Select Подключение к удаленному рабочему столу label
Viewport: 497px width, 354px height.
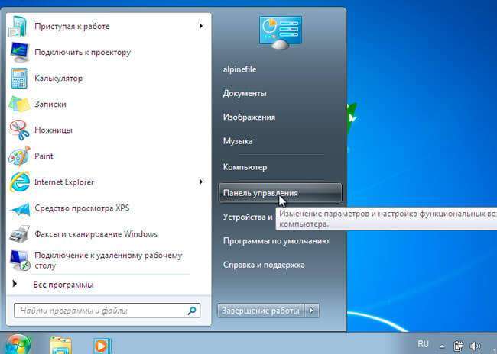(x=109, y=260)
